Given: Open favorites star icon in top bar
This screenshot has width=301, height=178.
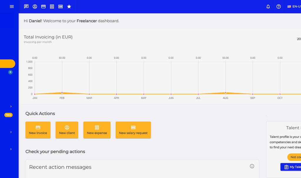Looking at the screenshot, I should (69, 6).
